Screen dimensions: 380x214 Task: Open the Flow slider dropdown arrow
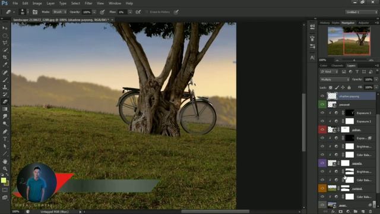coord(130,12)
